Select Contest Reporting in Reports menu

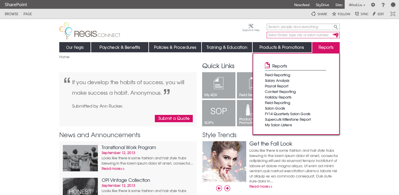[280, 92]
